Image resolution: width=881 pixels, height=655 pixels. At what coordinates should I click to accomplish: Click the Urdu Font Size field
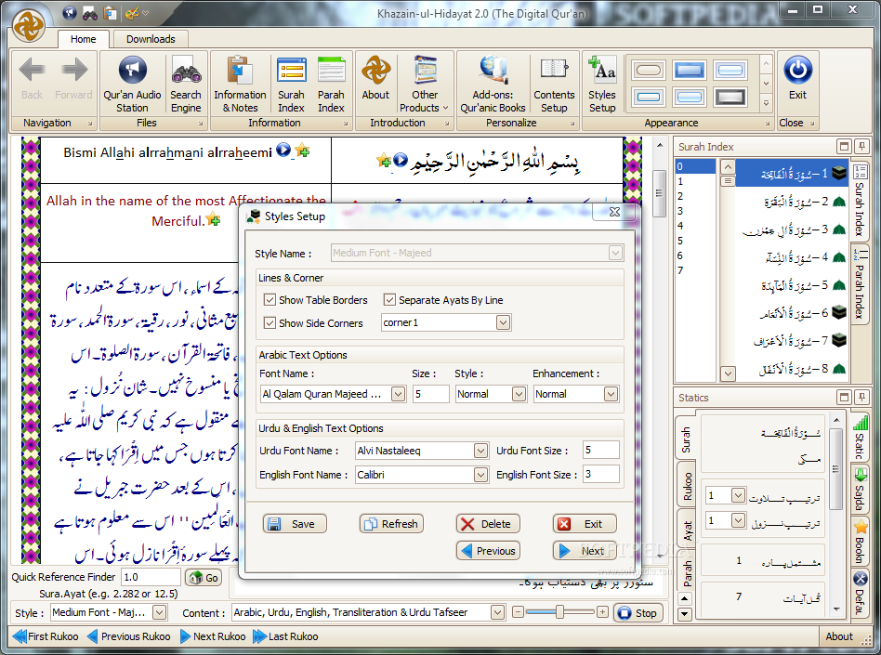coord(601,450)
